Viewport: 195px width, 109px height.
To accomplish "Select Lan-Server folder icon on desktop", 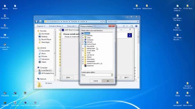I will tap(137, 7).
